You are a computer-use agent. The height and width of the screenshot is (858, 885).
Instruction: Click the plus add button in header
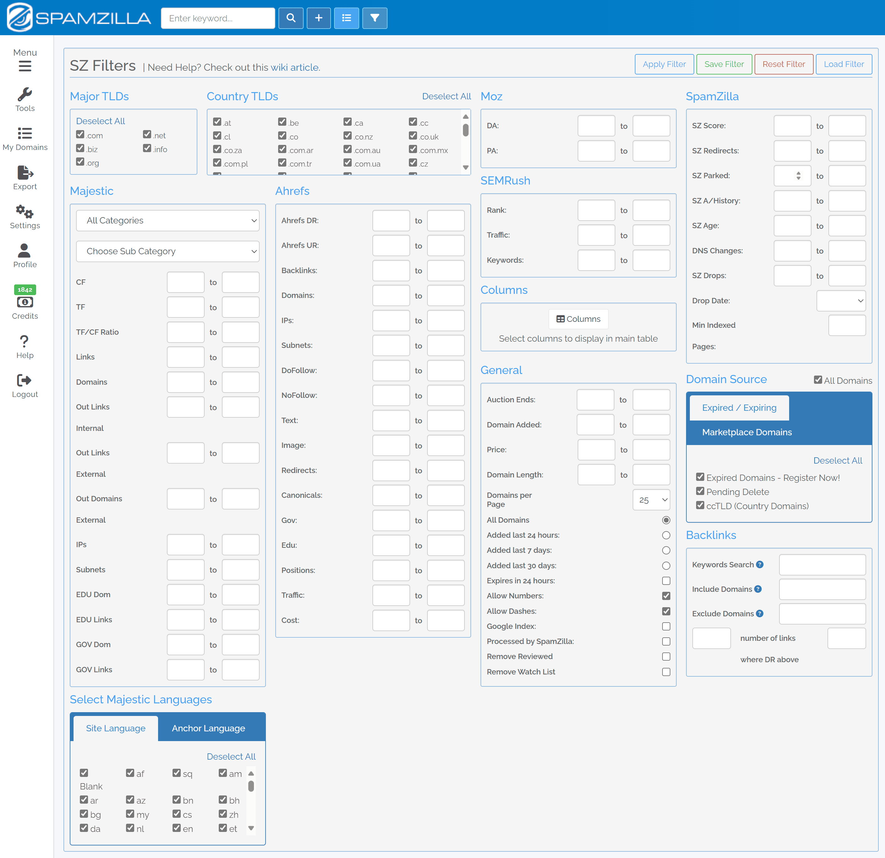(x=319, y=18)
